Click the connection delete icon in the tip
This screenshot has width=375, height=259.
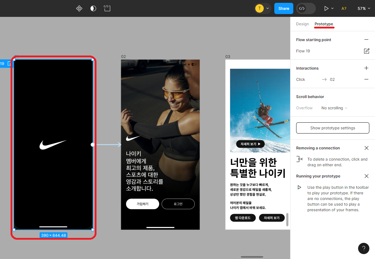[299, 159]
